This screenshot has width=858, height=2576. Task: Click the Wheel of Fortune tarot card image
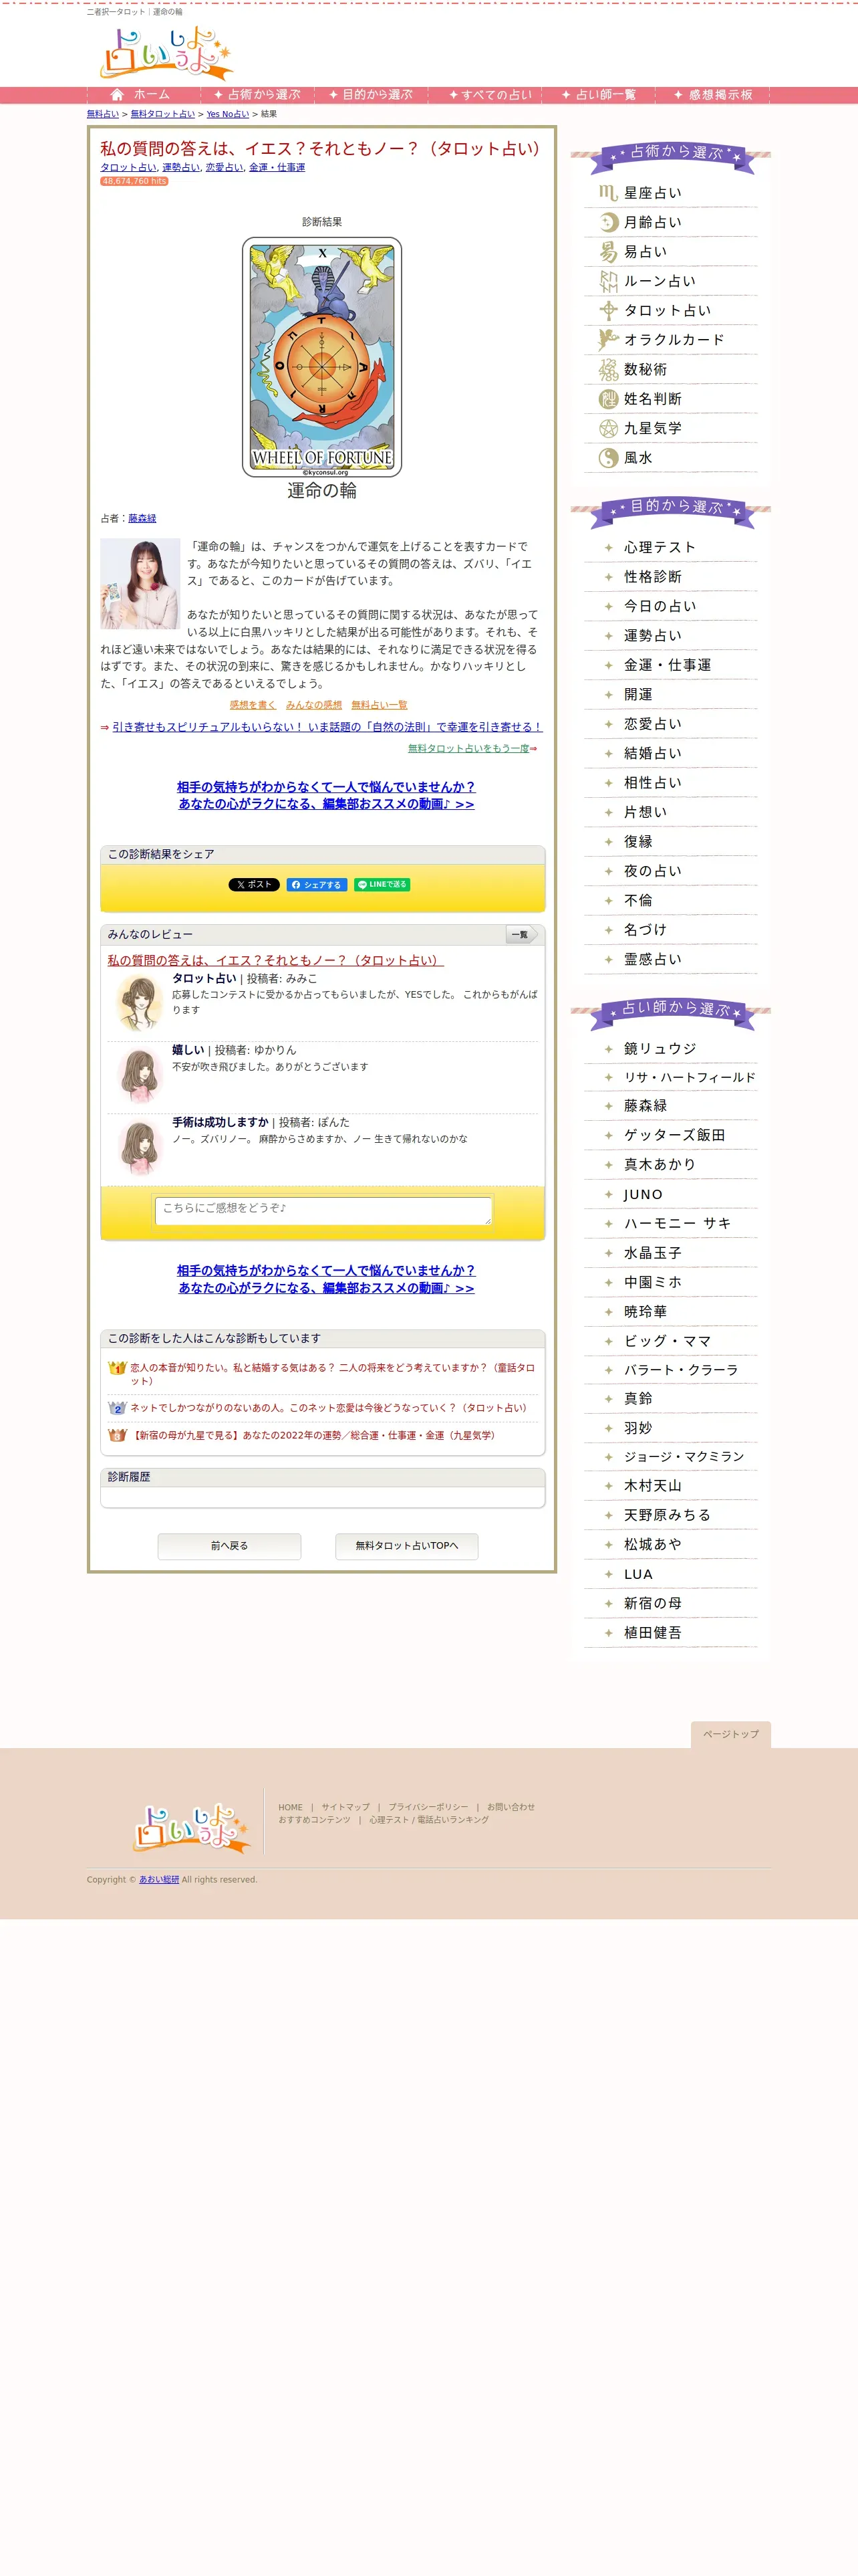coord(321,357)
